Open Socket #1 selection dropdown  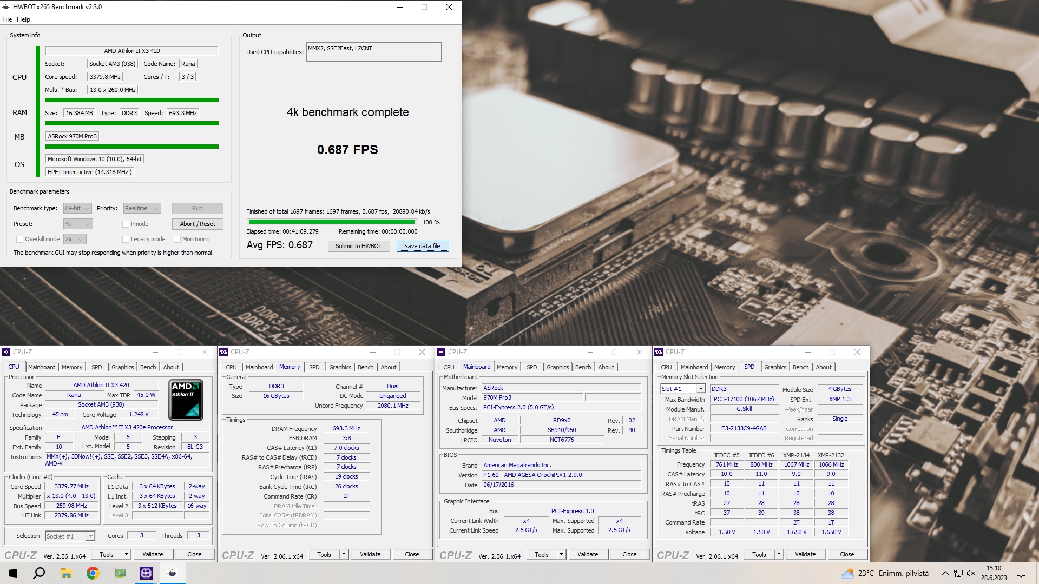(70, 536)
